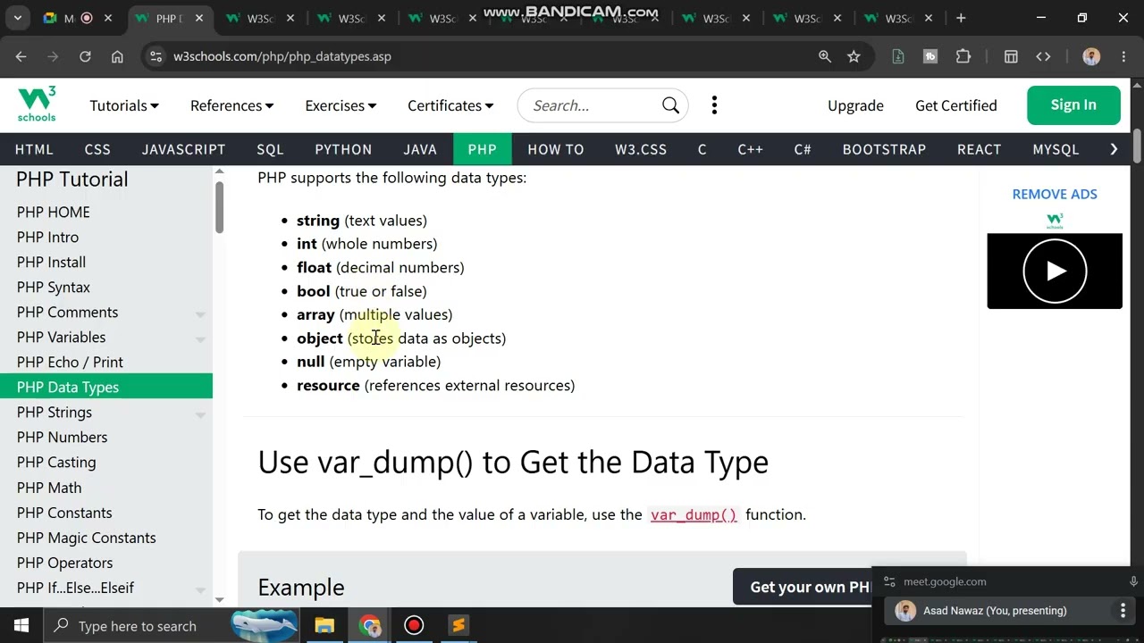Open the W3Schools vertical dots menu
Viewport: 1144px width, 643px height.
coord(714,105)
